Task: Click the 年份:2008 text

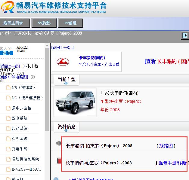Action: coord(110,110)
